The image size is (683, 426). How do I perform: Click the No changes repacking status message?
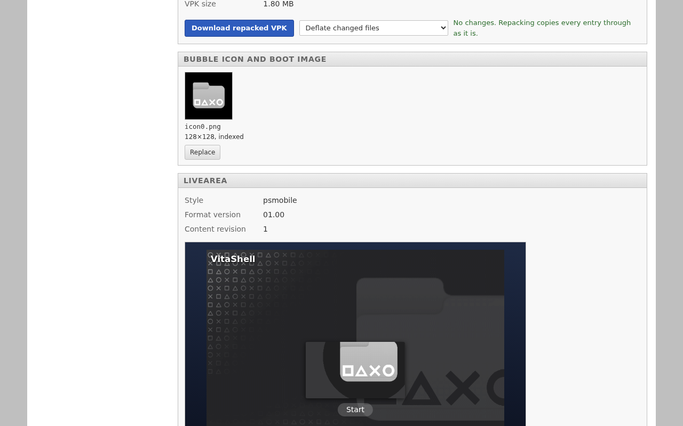(x=542, y=28)
